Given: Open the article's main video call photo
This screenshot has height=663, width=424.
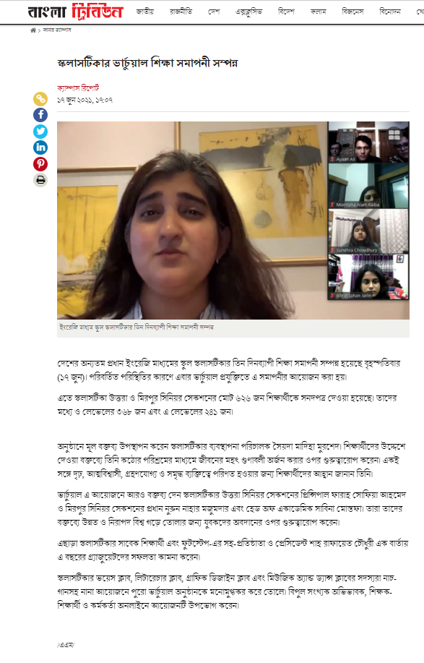Looking at the screenshot, I should [x=233, y=221].
